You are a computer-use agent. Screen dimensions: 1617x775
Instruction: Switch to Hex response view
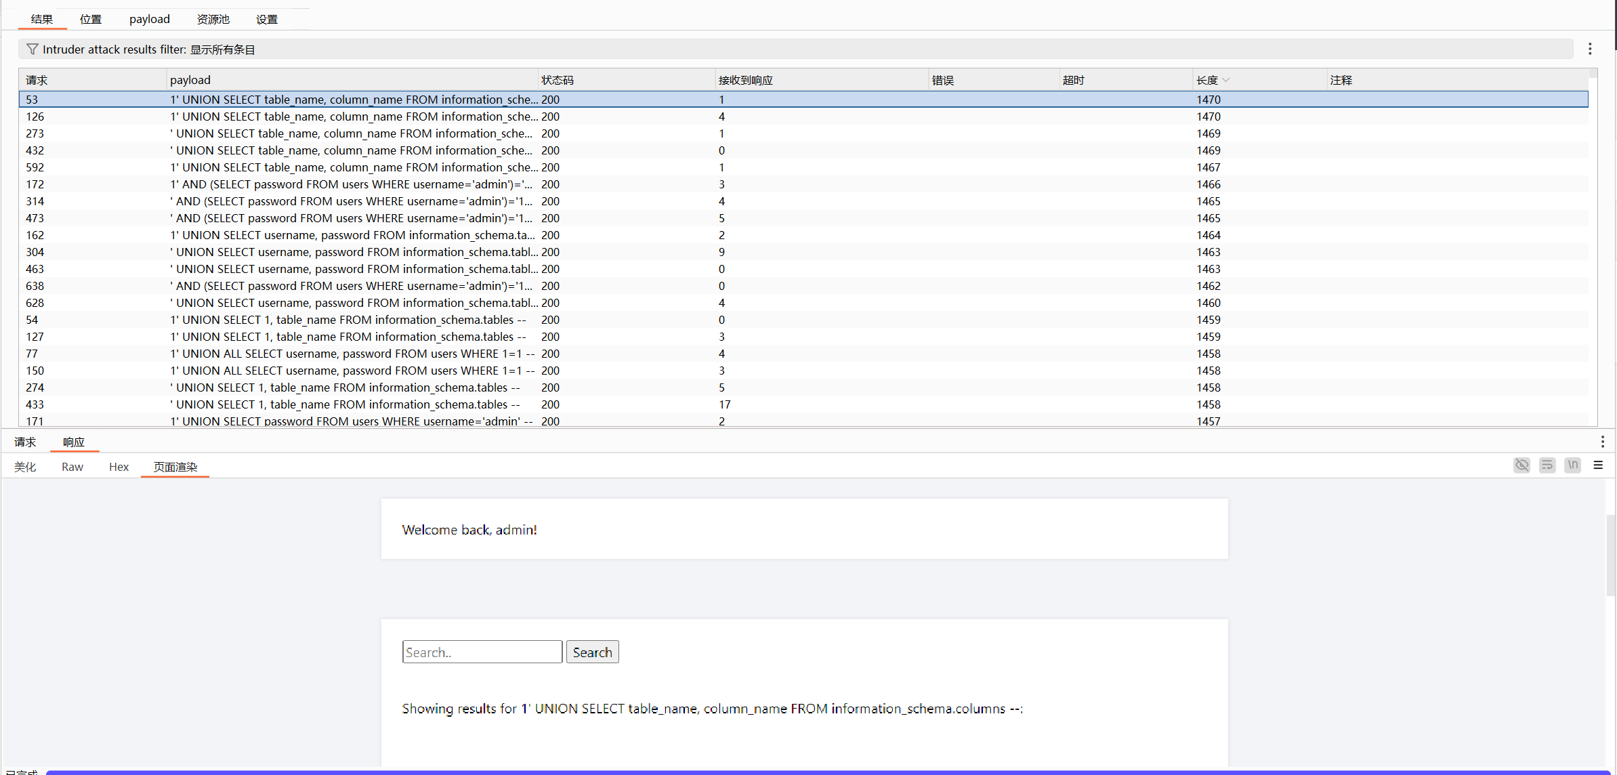point(119,467)
